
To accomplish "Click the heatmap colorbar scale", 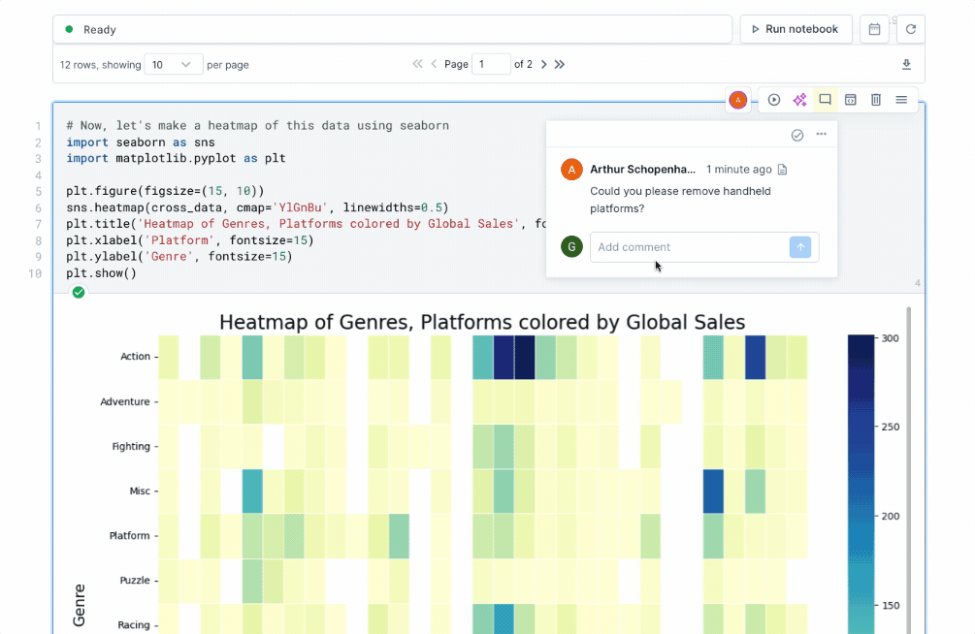I will (861, 484).
